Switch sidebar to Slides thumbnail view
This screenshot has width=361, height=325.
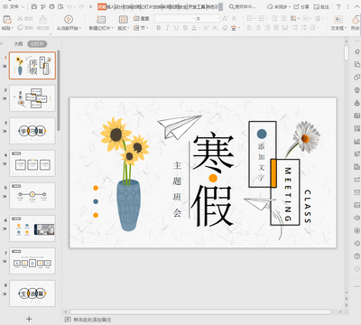coord(37,44)
